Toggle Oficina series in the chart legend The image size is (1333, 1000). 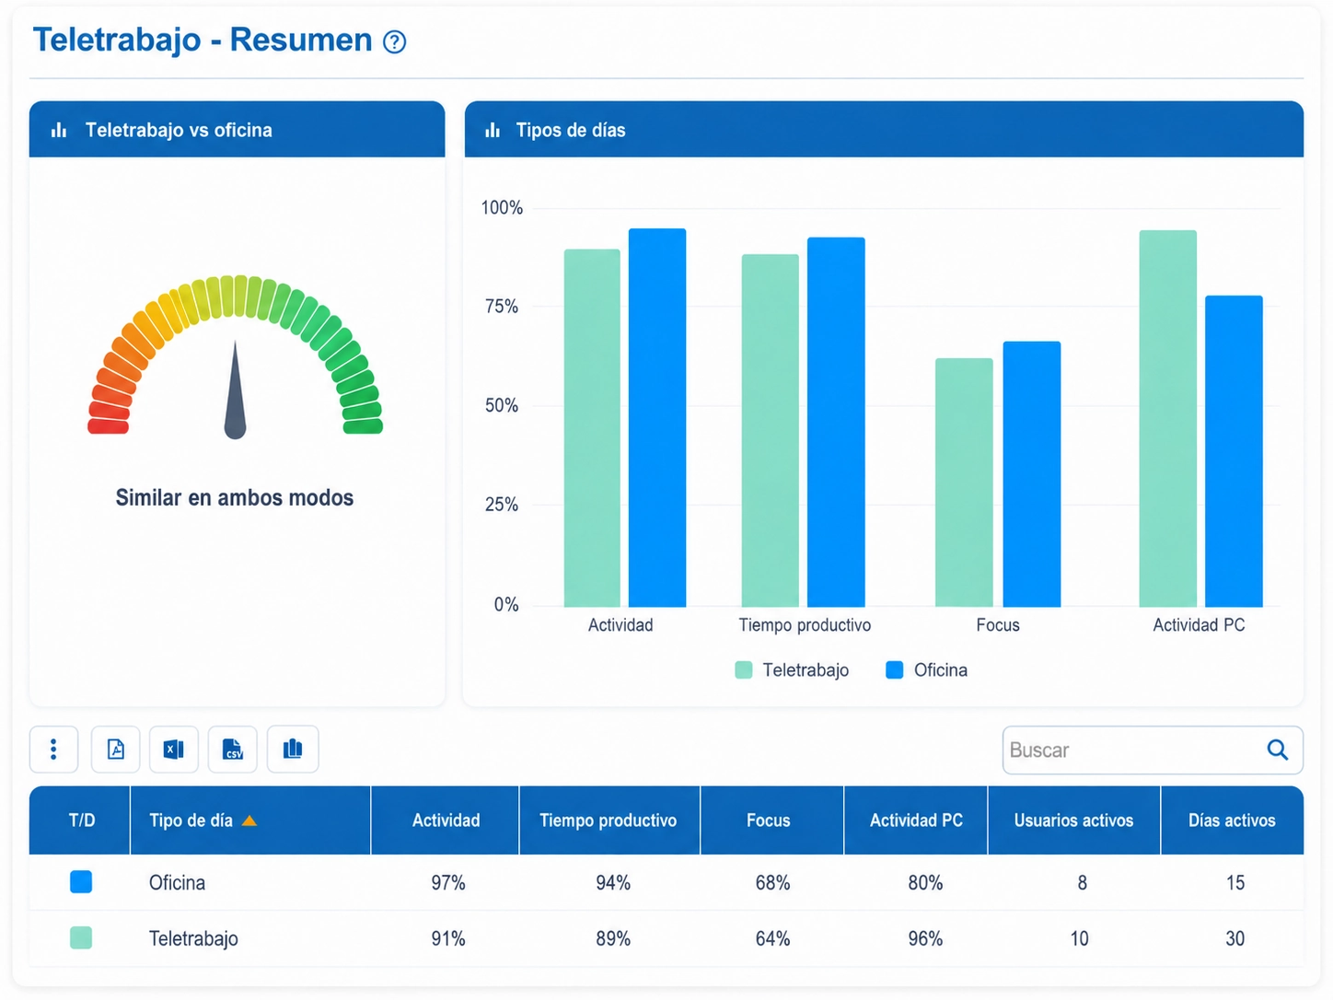(x=926, y=670)
